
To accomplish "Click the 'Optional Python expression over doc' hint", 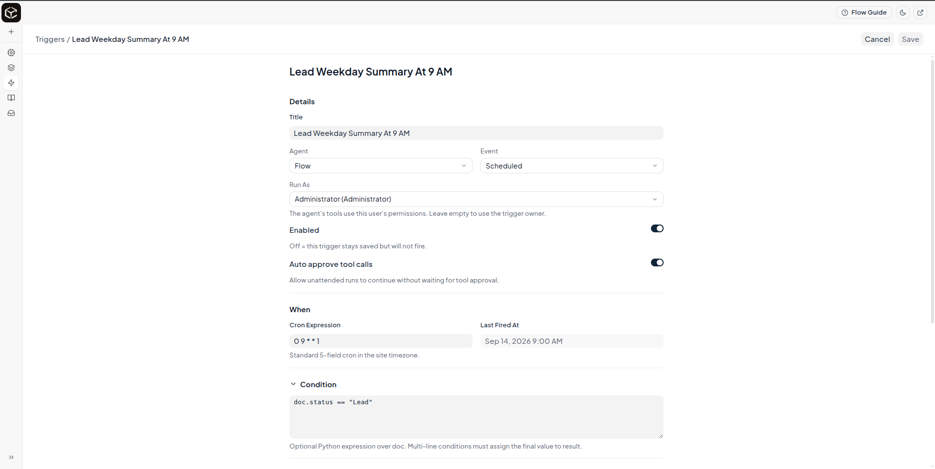I will click(436, 446).
